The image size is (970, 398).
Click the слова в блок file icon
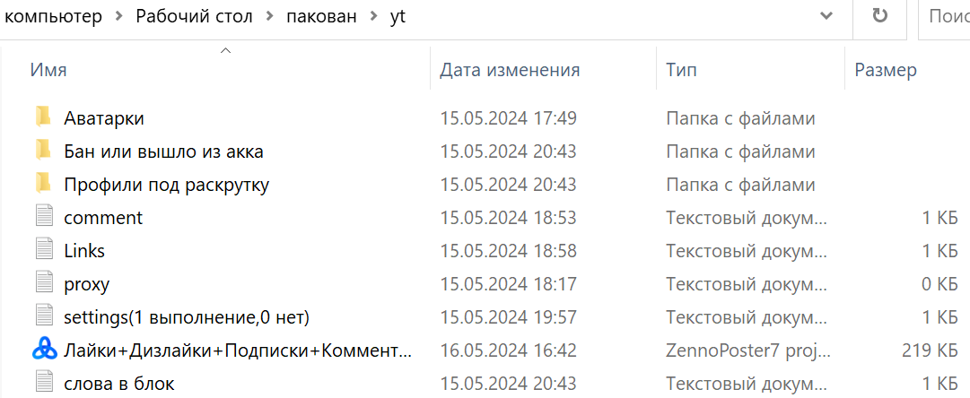[x=44, y=383]
